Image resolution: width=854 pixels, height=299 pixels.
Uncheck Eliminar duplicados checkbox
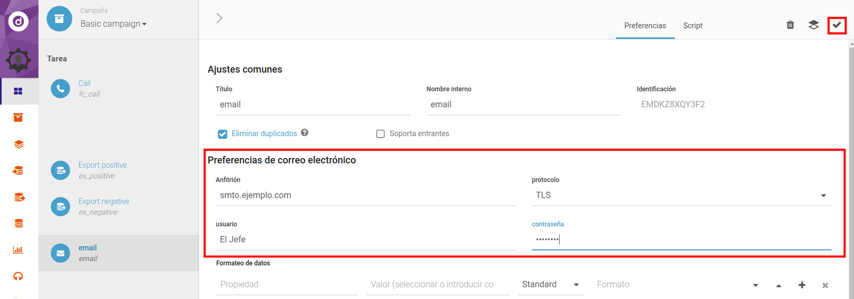click(x=223, y=134)
